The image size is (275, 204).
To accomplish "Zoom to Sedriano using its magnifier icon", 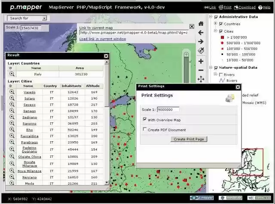I will 12,117.
